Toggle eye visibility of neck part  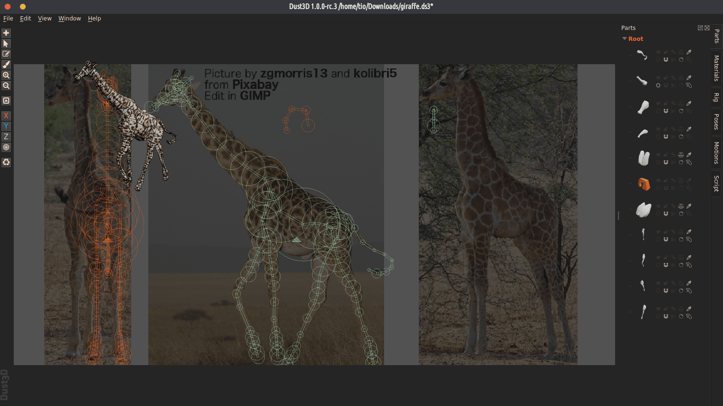coord(658,103)
